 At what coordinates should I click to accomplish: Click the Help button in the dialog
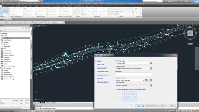pos(172,106)
